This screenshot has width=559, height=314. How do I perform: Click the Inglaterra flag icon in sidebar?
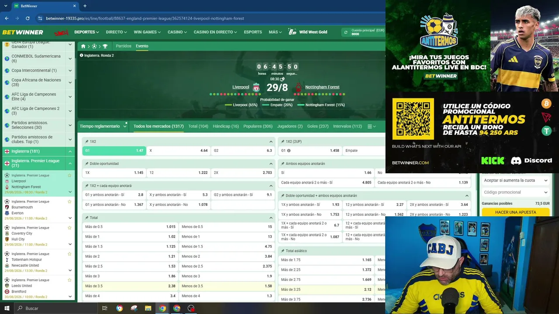point(7,151)
